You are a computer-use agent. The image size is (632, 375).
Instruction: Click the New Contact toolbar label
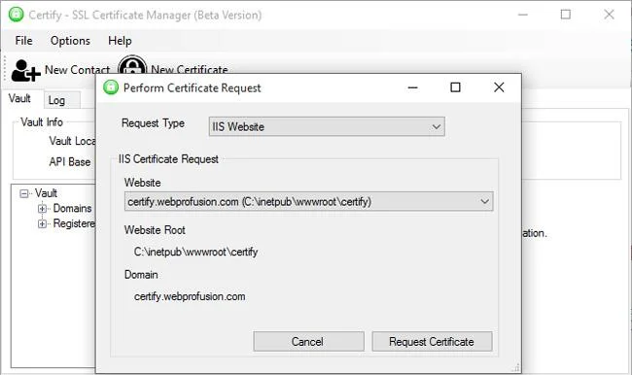click(78, 70)
